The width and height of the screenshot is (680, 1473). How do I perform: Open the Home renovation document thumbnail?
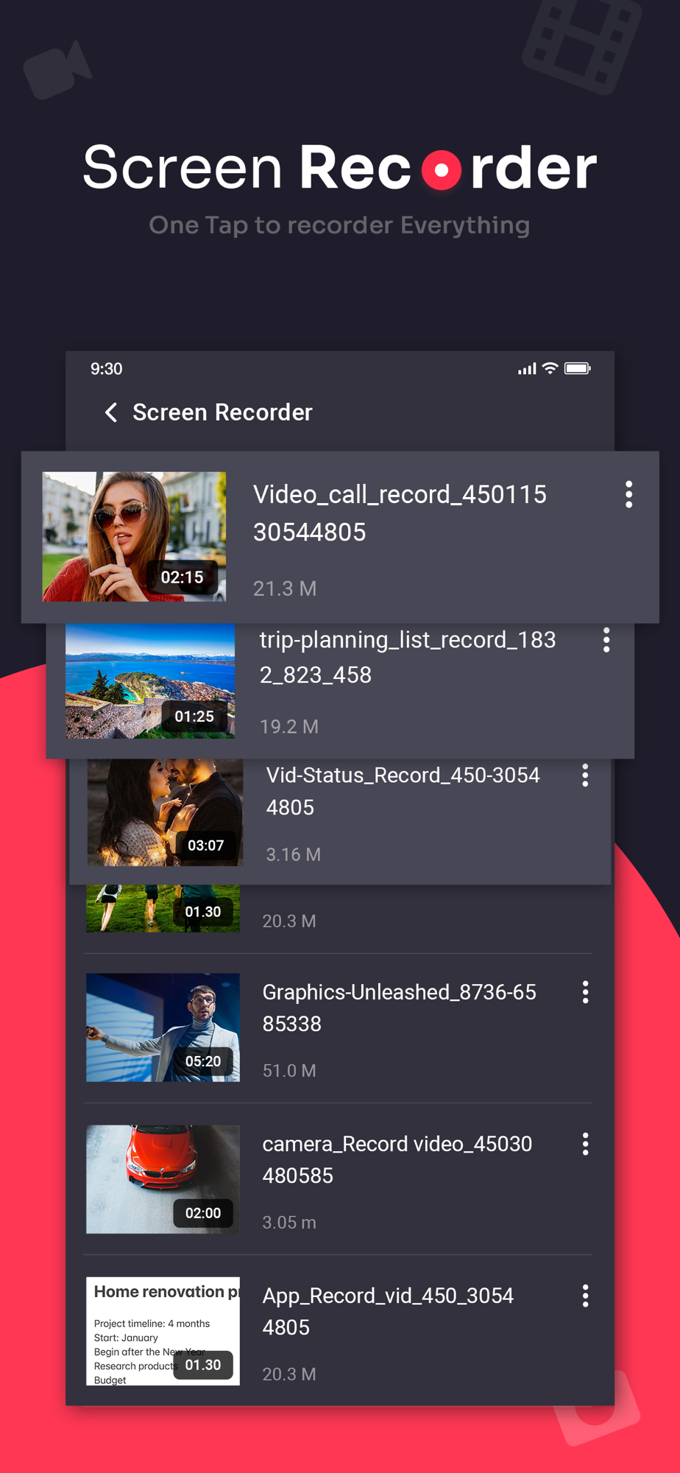(163, 1331)
